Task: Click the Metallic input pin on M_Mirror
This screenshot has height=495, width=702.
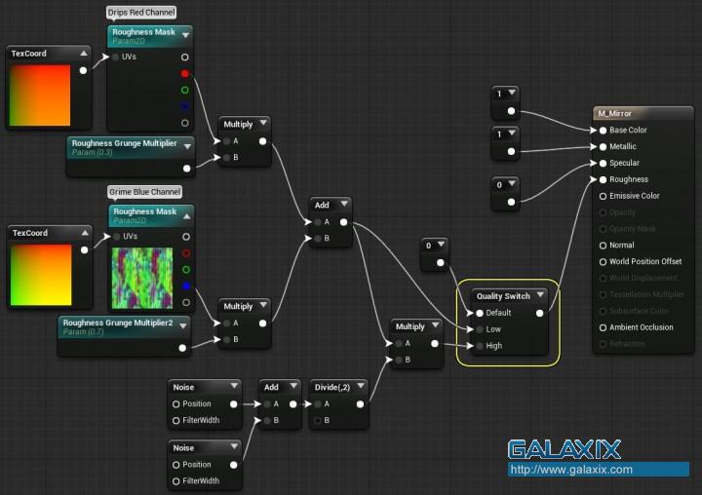Action: [603, 146]
